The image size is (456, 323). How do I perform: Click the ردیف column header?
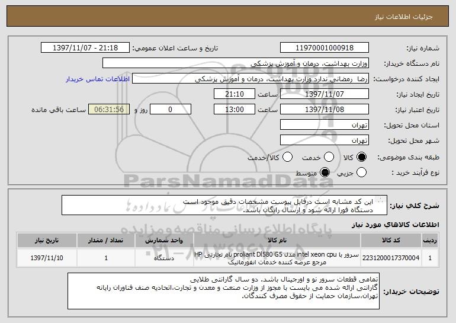430,241
